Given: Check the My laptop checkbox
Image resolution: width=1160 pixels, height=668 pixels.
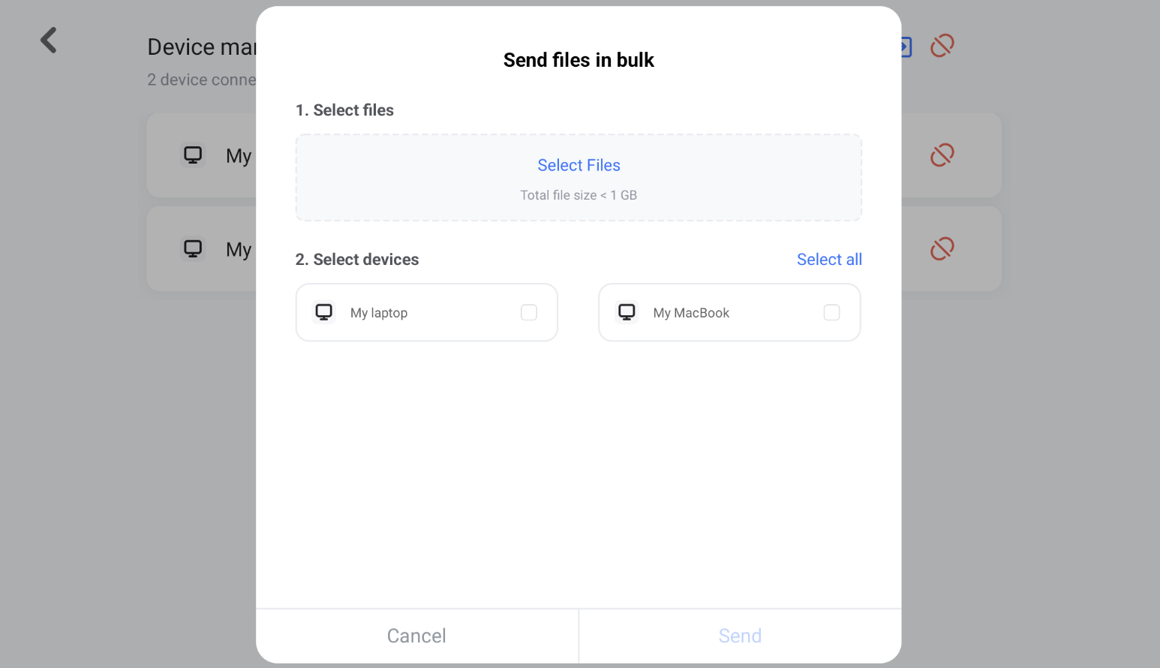Looking at the screenshot, I should [x=529, y=312].
